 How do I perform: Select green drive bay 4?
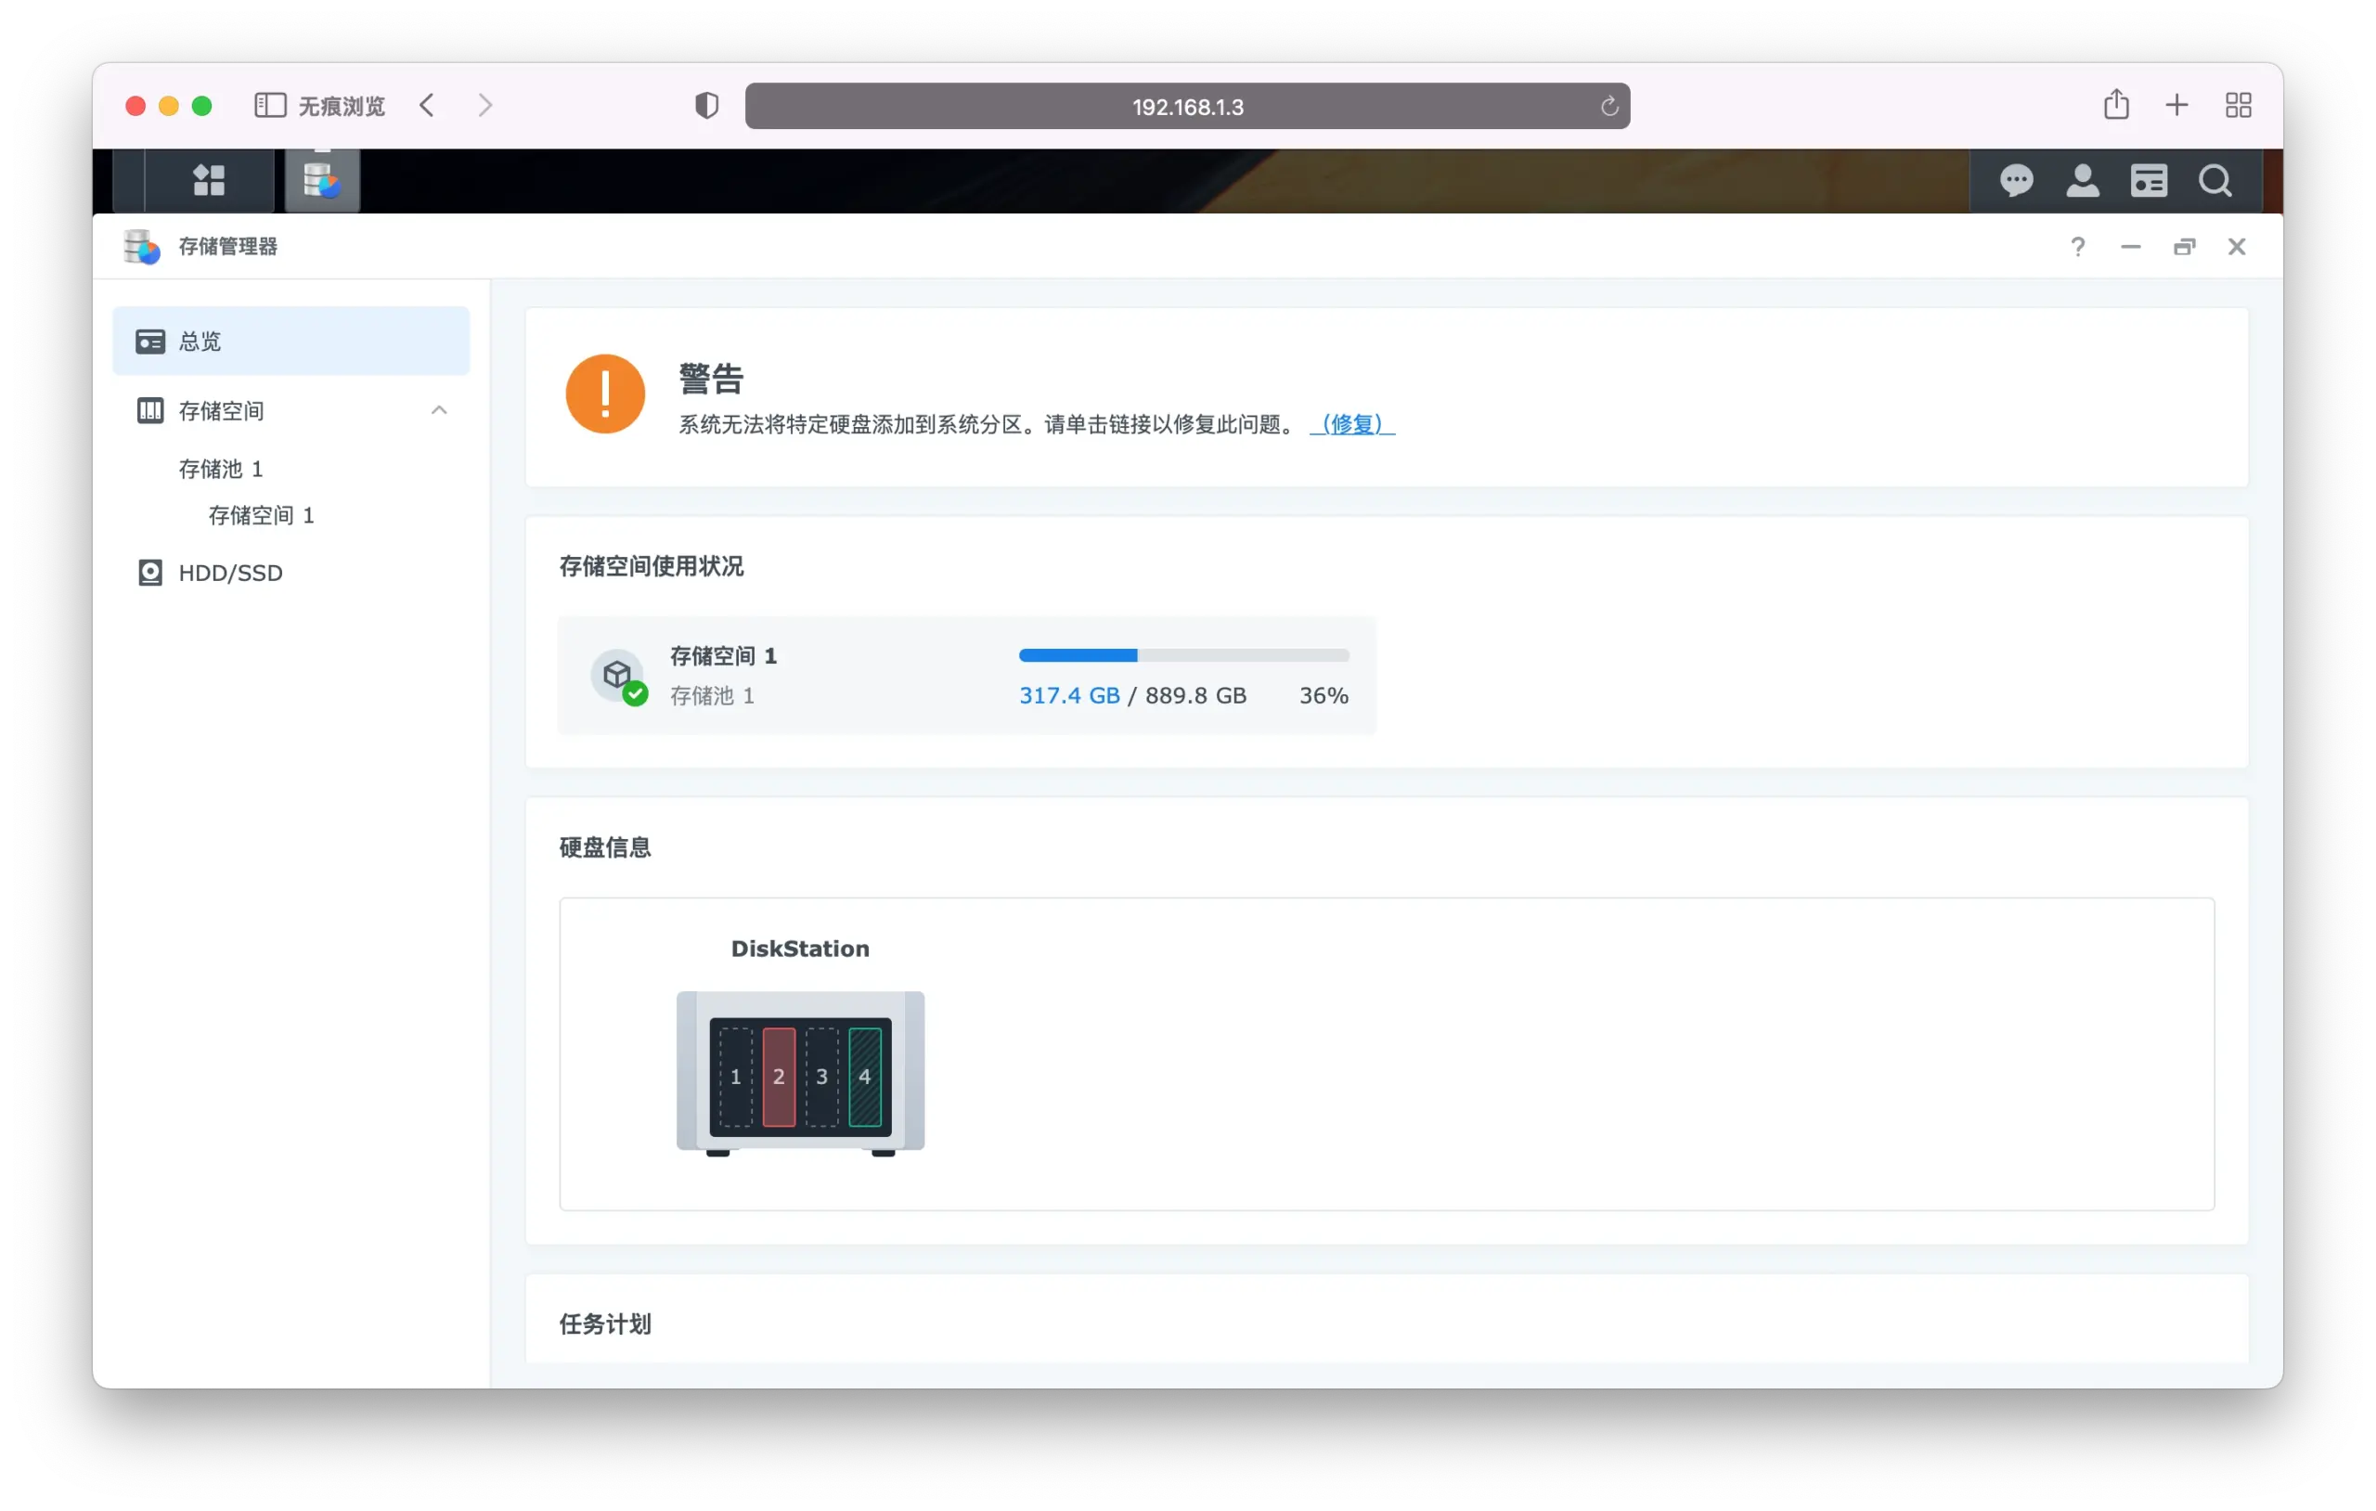(865, 1077)
